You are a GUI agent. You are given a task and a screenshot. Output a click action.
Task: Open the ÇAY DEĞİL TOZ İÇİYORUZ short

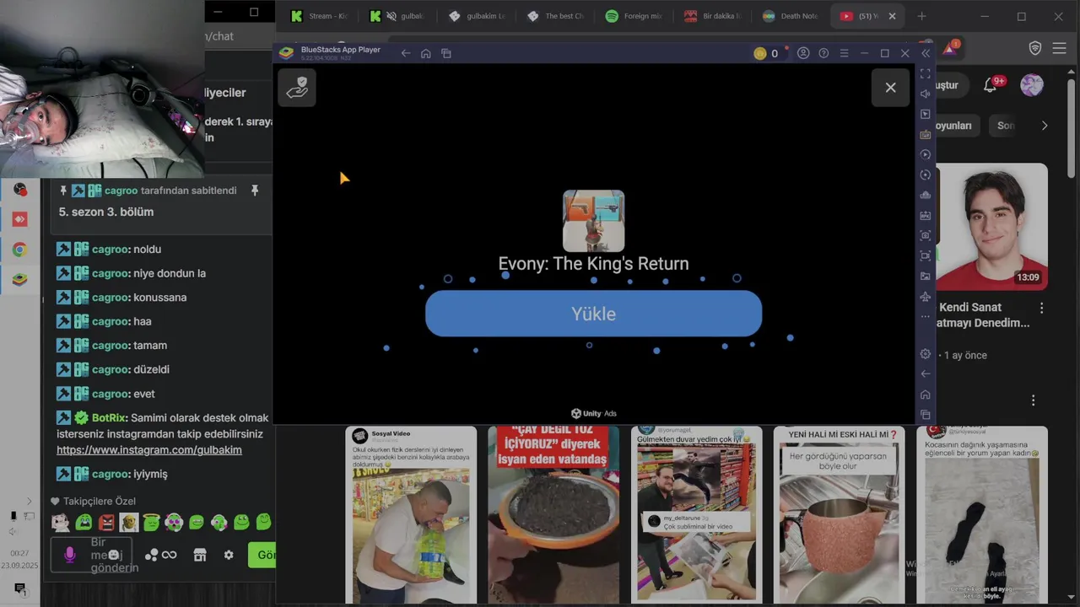[x=553, y=514]
